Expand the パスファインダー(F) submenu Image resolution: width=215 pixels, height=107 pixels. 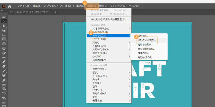(109, 49)
